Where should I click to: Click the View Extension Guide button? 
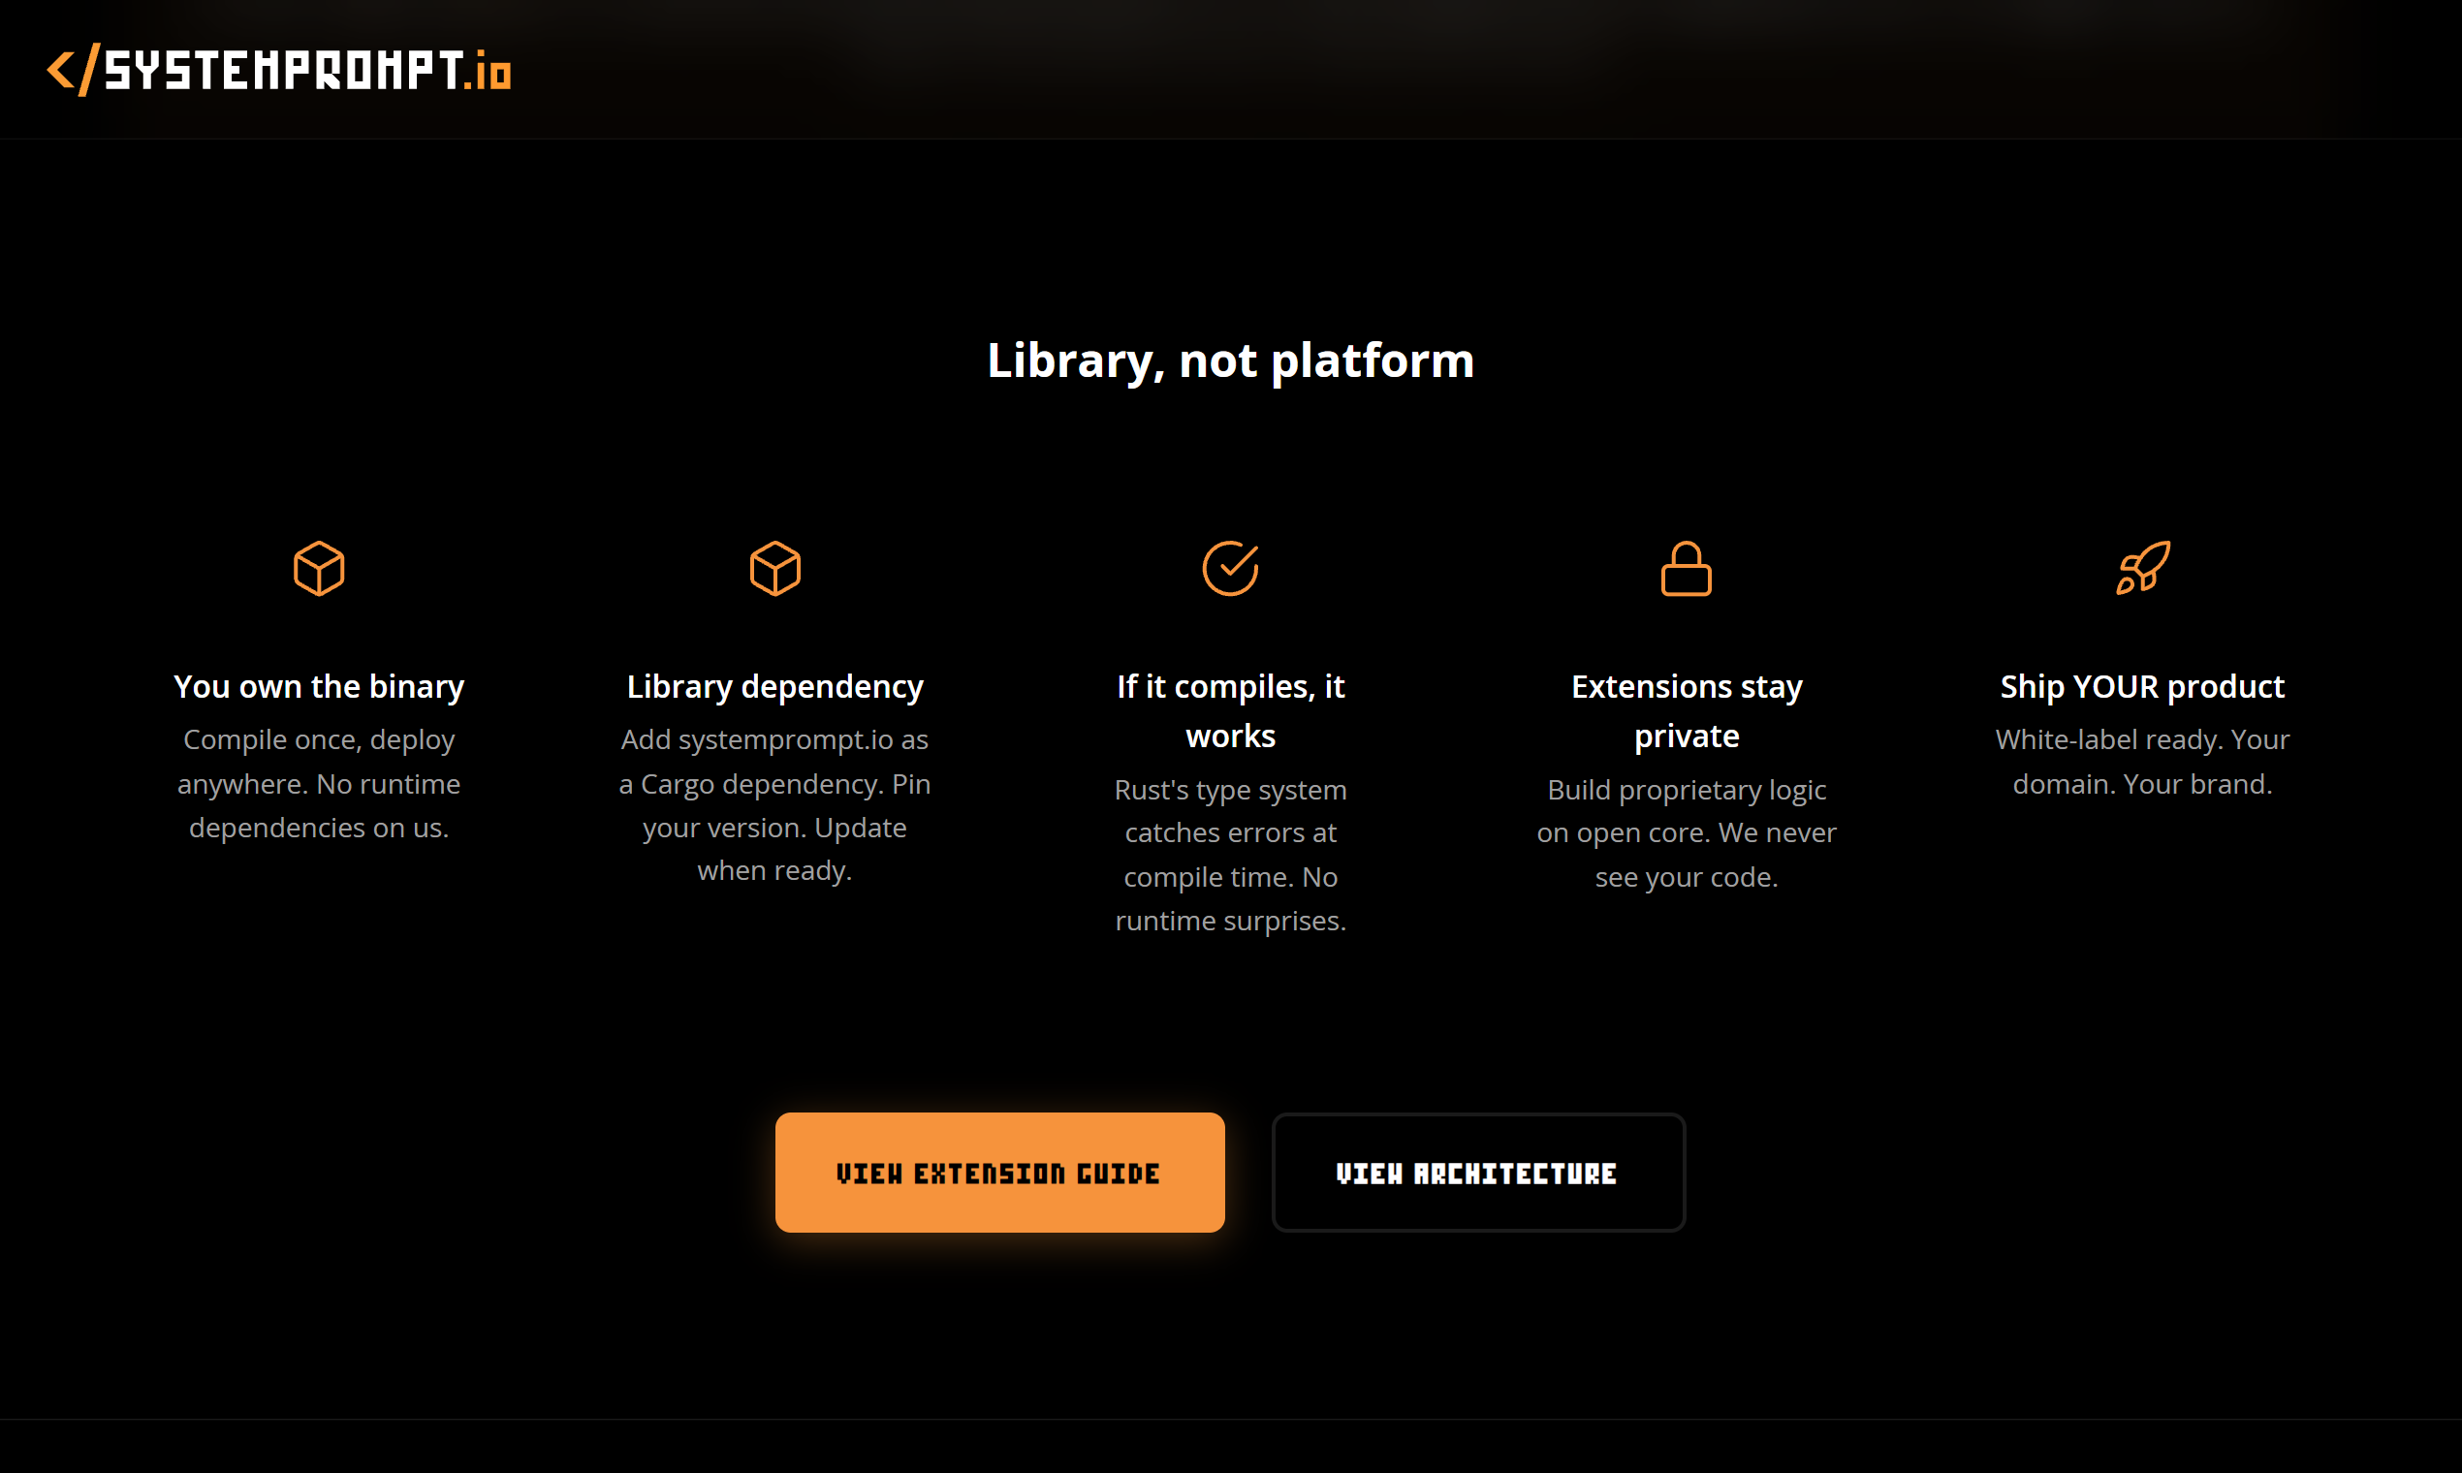(x=998, y=1173)
